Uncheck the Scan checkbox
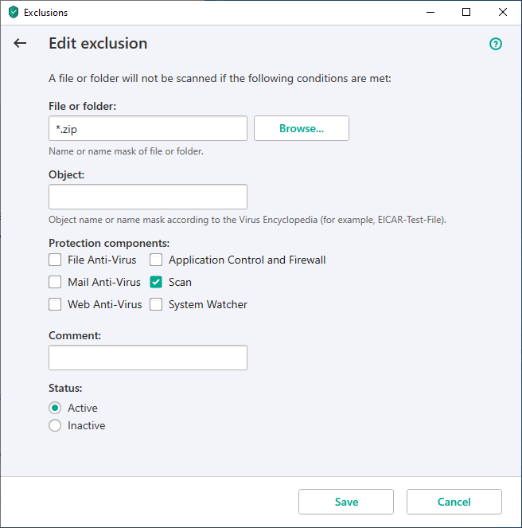Image resolution: width=522 pixels, height=528 pixels. [156, 282]
